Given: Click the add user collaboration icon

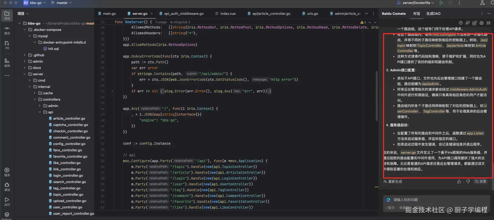Looking at the screenshot, I should (483, 3).
